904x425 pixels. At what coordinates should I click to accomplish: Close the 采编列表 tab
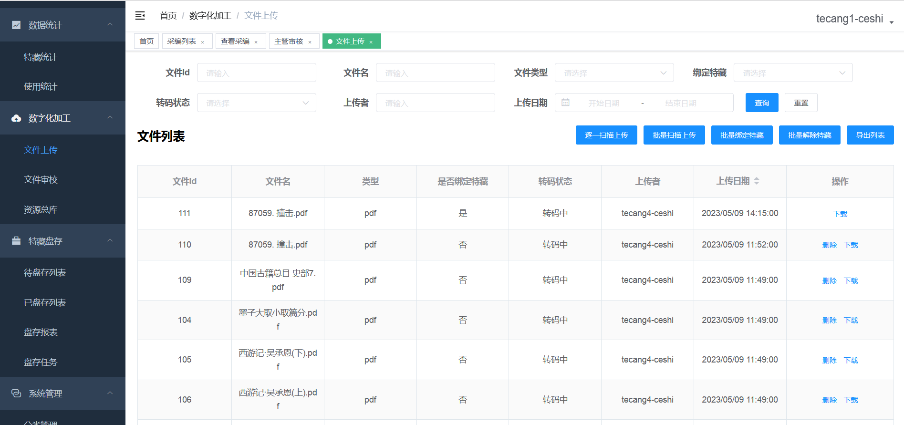pyautogui.click(x=202, y=42)
